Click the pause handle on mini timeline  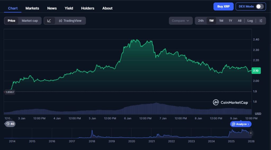[x=251, y=133]
